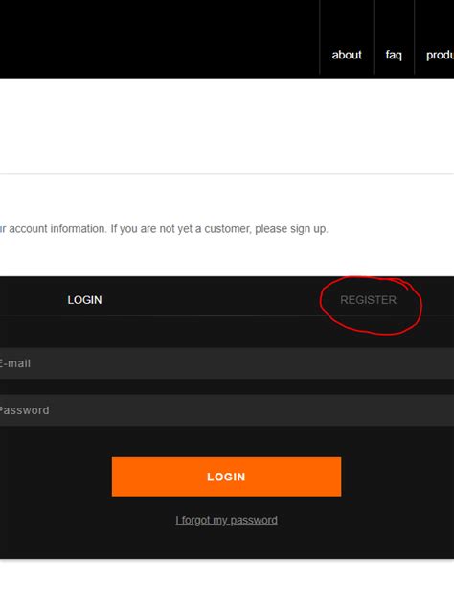Submit the form with the orange LOGIN button
454x606 pixels.
226,477
